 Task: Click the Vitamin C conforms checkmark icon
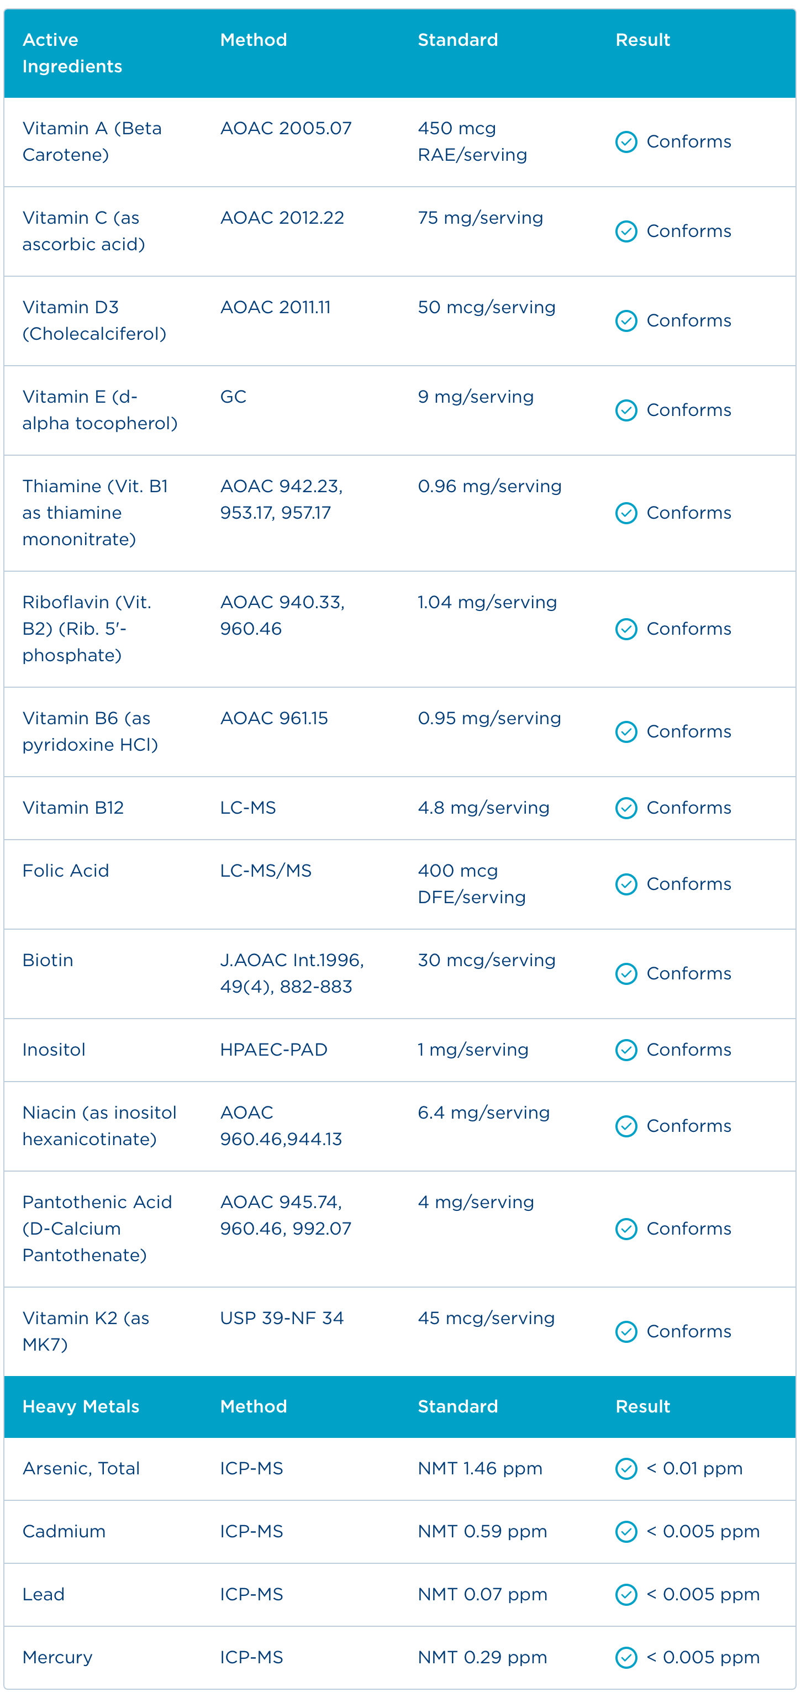click(x=625, y=231)
